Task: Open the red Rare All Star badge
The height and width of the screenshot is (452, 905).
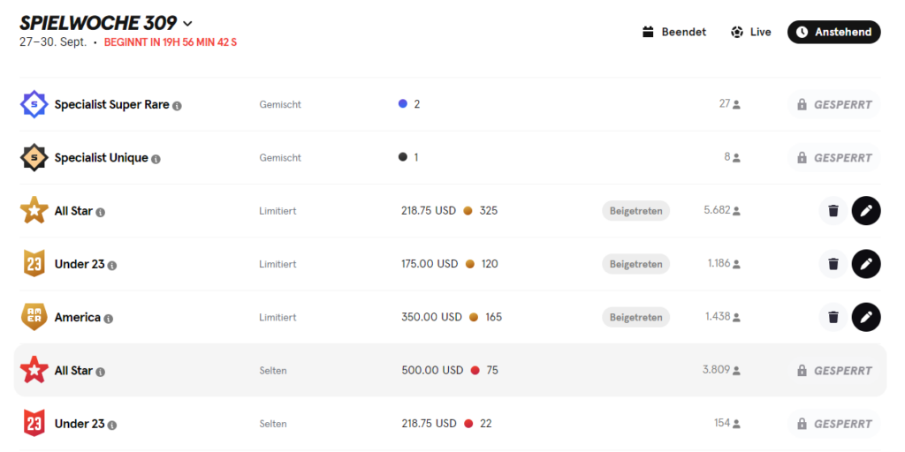Action: point(34,370)
